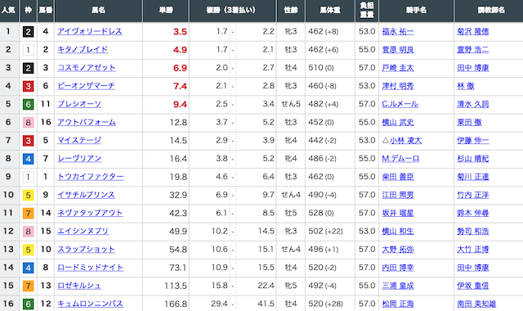
Task: Click the 単勝 column header
Action: coord(166,10)
